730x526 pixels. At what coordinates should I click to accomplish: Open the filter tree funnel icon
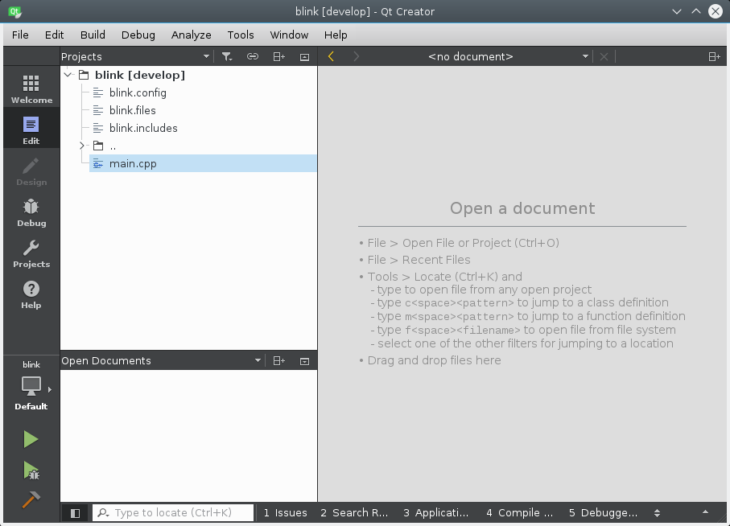(227, 57)
